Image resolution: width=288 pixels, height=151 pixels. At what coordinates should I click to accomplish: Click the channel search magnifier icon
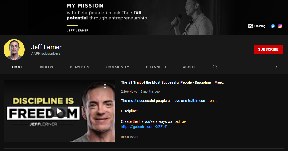[x=215, y=67]
